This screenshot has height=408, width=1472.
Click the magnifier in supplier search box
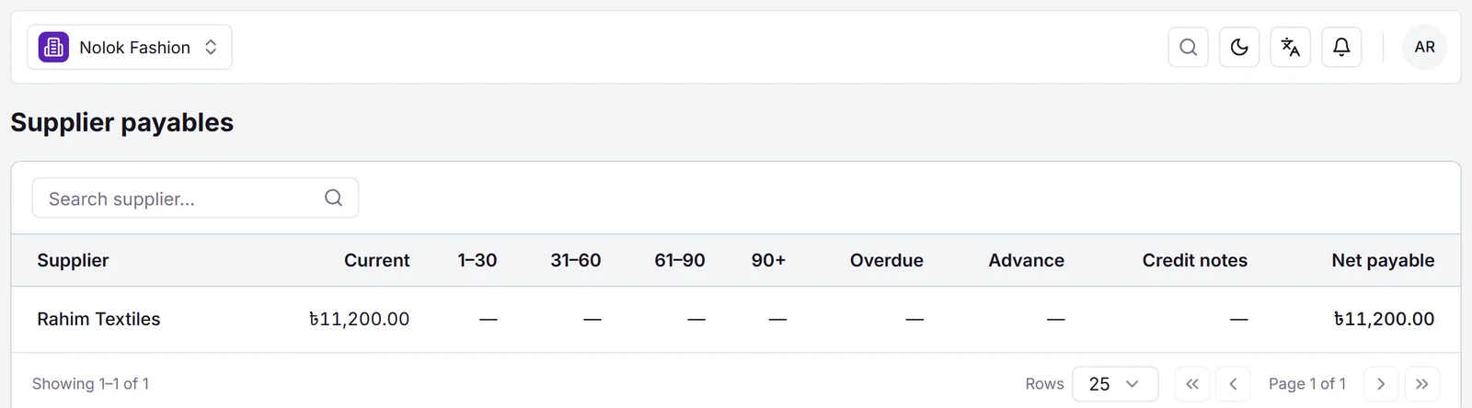click(x=333, y=198)
